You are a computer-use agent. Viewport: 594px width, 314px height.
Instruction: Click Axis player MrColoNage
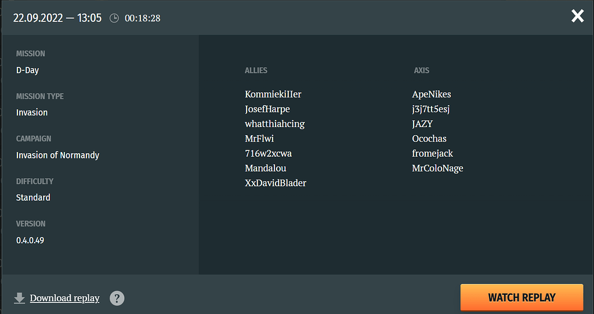437,168
